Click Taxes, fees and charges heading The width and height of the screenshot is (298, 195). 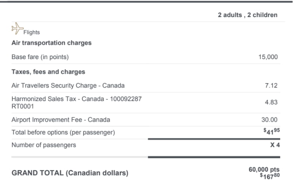click(48, 72)
